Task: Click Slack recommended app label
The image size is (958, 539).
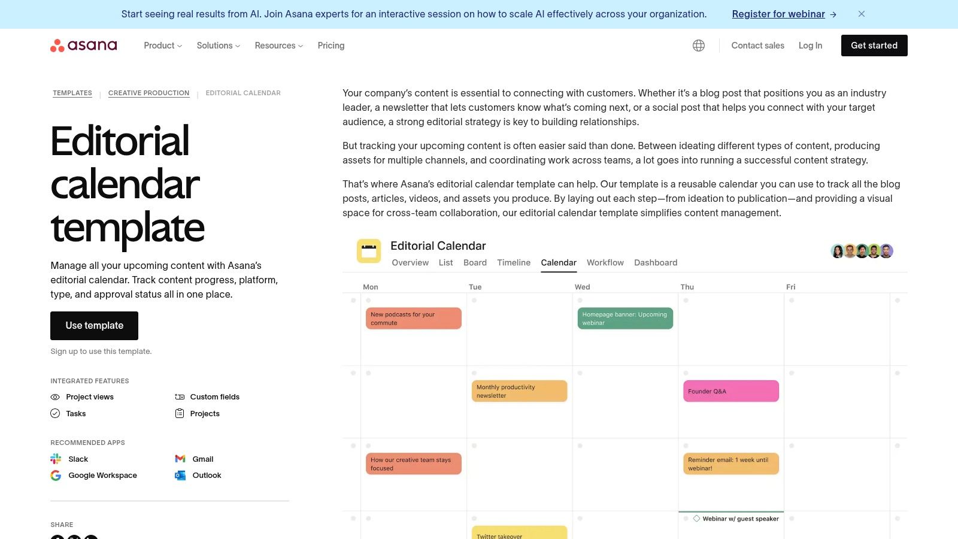Action: click(x=78, y=459)
